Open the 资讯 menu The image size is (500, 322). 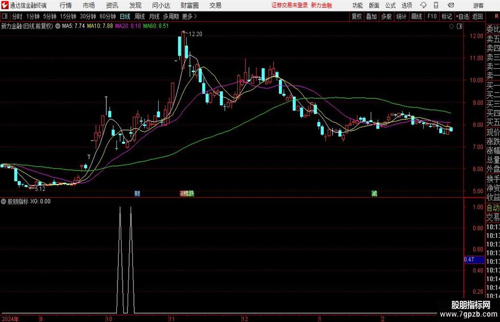(112, 5)
